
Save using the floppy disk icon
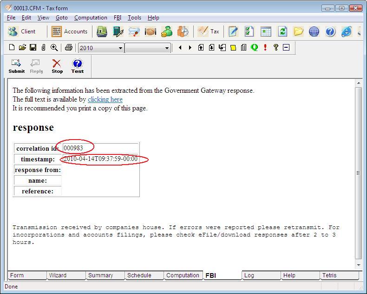click(33, 47)
